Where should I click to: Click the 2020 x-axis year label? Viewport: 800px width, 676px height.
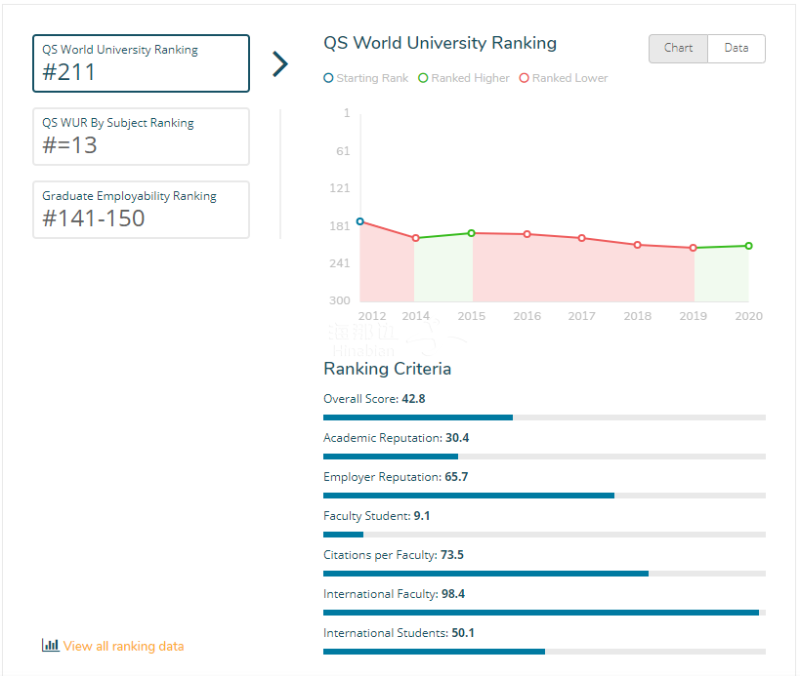pyautogui.click(x=748, y=316)
